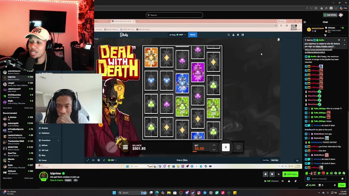Click the English language tag
The width and height of the screenshot is (349, 196).
(68, 180)
